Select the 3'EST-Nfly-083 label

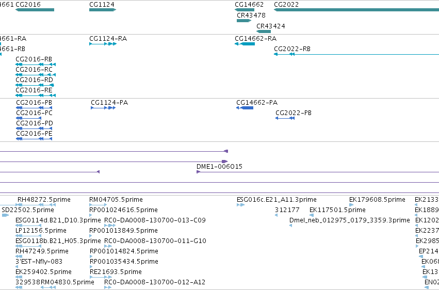39,262
